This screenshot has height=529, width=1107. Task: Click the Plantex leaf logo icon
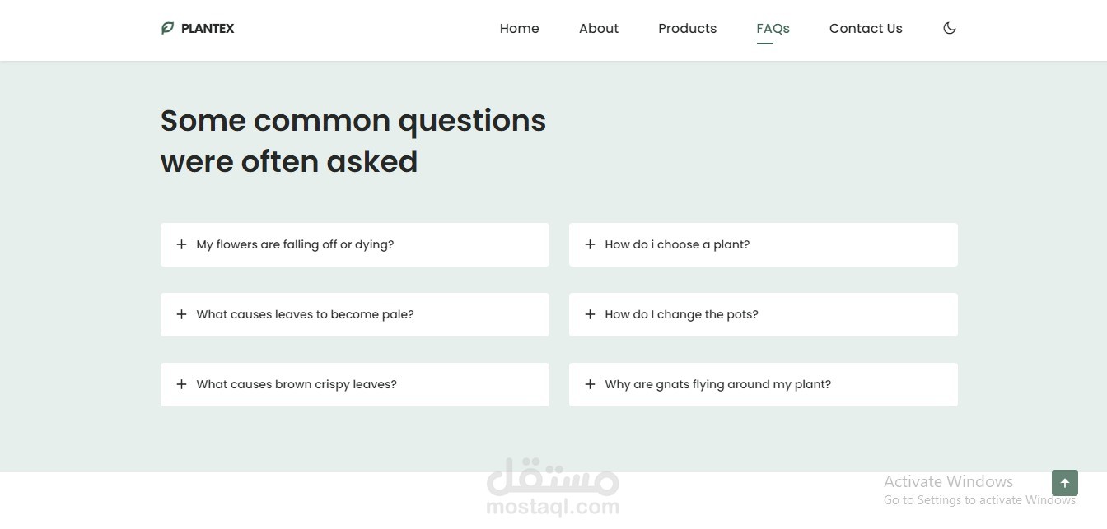click(167, 28)
